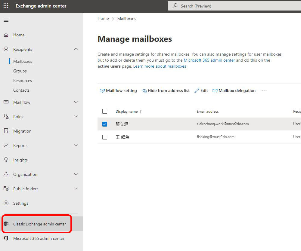Collapse the Recipients section chevron
The image size is (301, 251).
click(x=76, y=49)
